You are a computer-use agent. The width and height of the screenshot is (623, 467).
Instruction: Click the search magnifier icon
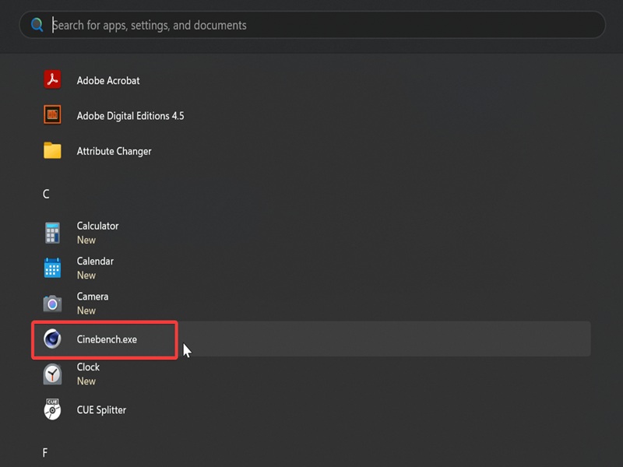(x=37, y=25)
